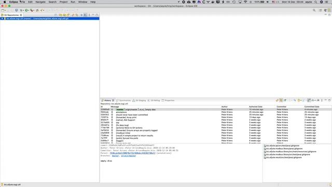Switch to the Synchronize tab
The width and height of the screenshot is (332, 187).
[123, 100]
